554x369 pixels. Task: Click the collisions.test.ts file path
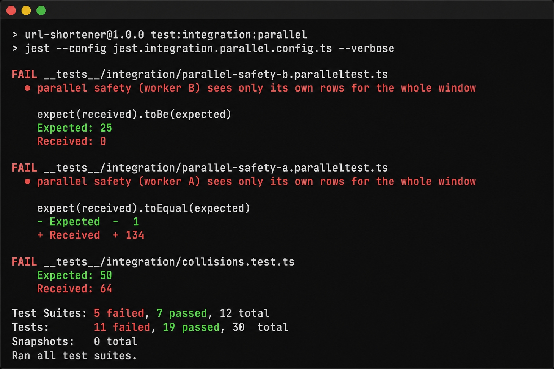(169, 262)
